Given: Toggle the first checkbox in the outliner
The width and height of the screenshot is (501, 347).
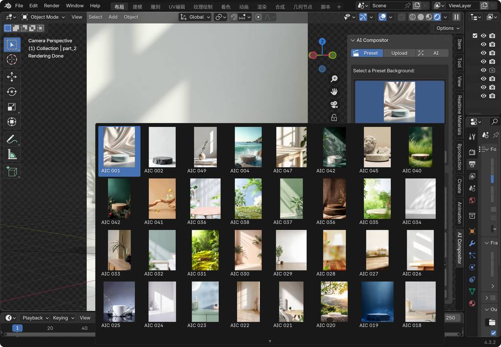Looking at the screenshot, I should 475,36.
